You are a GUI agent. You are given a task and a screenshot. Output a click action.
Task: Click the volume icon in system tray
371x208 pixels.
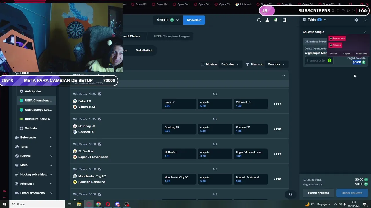(340, 204)
